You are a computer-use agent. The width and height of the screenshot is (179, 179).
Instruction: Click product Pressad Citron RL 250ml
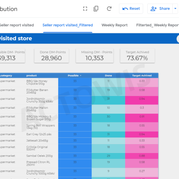tap(38, 163)
